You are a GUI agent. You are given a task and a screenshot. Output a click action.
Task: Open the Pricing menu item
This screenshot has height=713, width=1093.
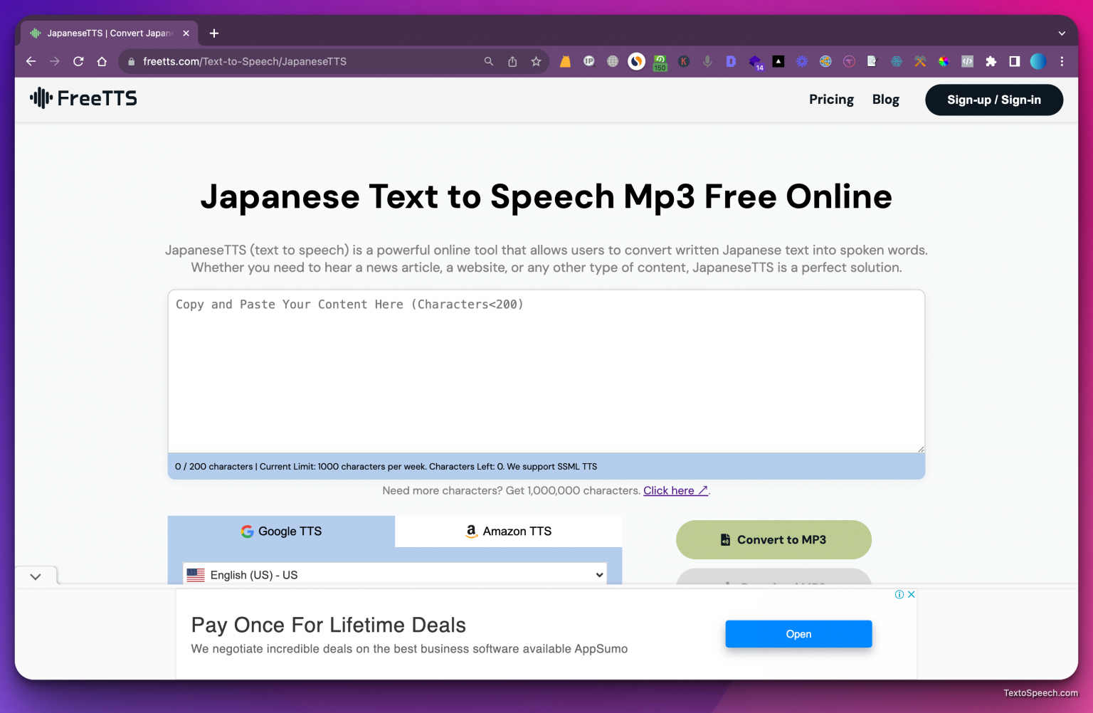click(x=830, y=100)
